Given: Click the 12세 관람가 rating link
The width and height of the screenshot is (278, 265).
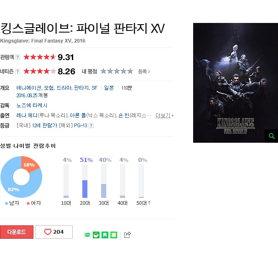Looking at the screenshot, I should (44, 126).
